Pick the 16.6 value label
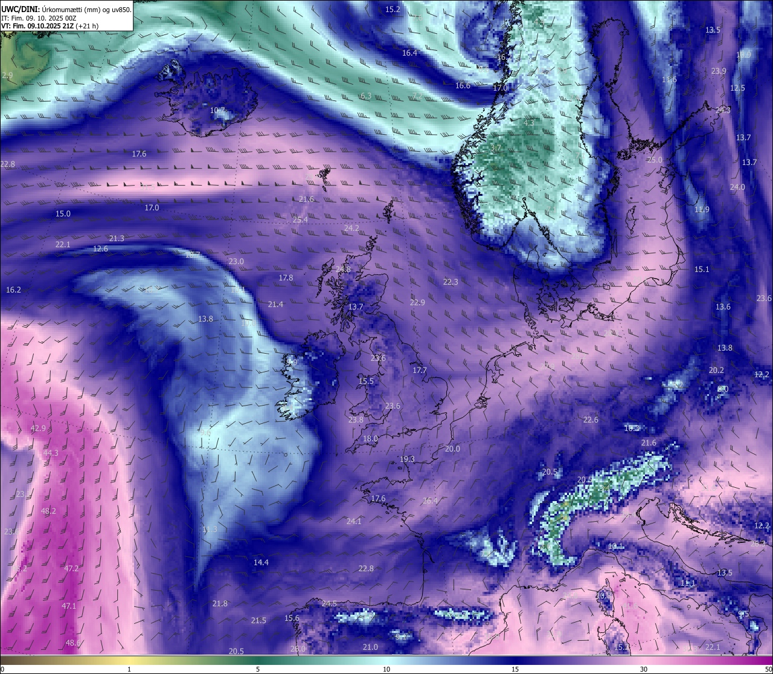Image resolution: width=773 pixels, height=674 pixels. [463, 86]
